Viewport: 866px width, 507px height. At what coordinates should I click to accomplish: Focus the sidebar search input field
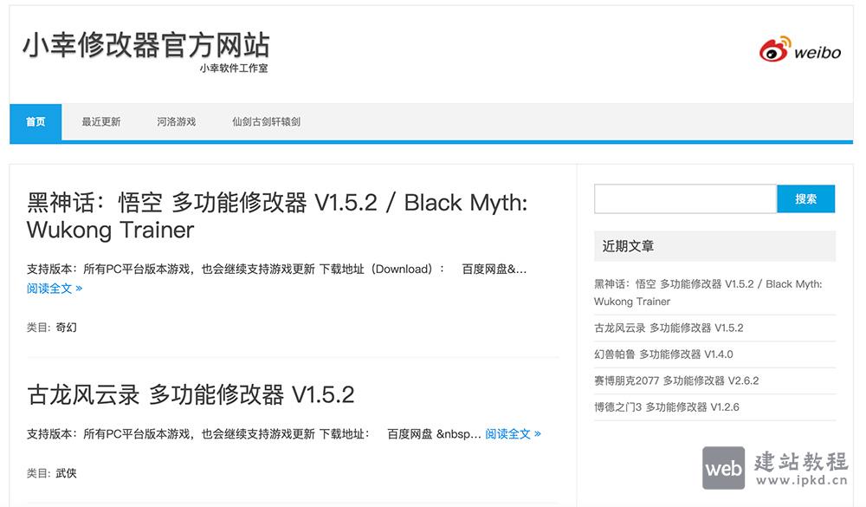pos(685,199)
